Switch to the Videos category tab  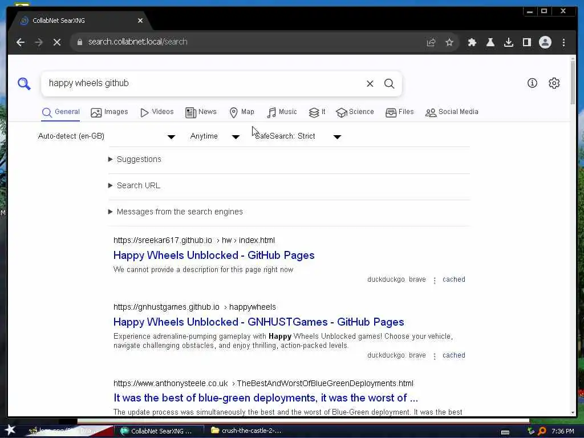[157, 112]
